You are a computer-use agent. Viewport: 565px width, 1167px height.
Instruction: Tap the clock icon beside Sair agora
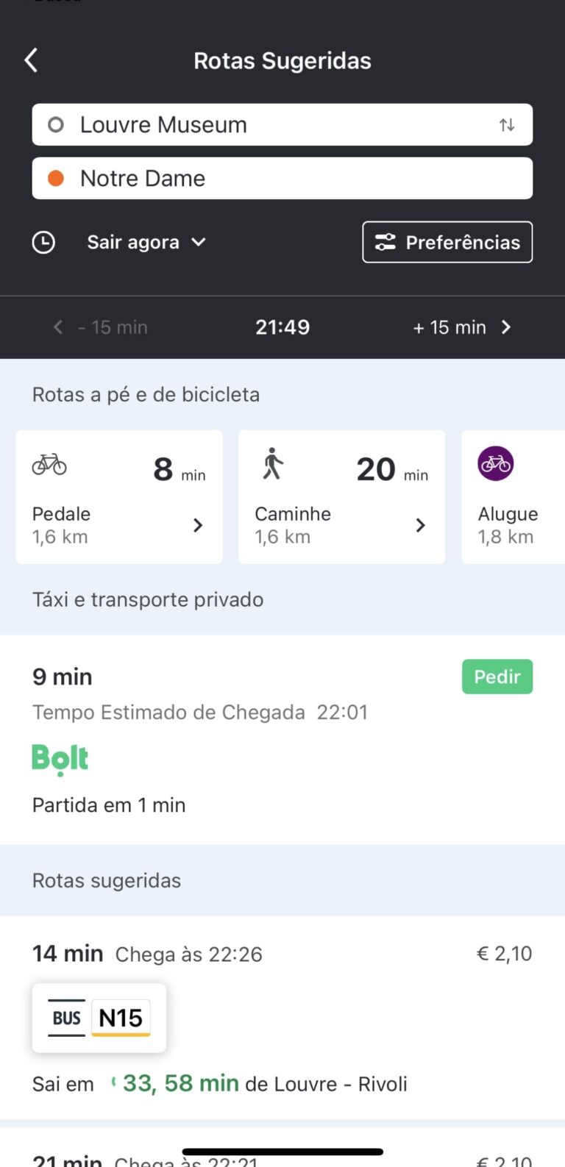pyautogui.click(x=43, y=242)
